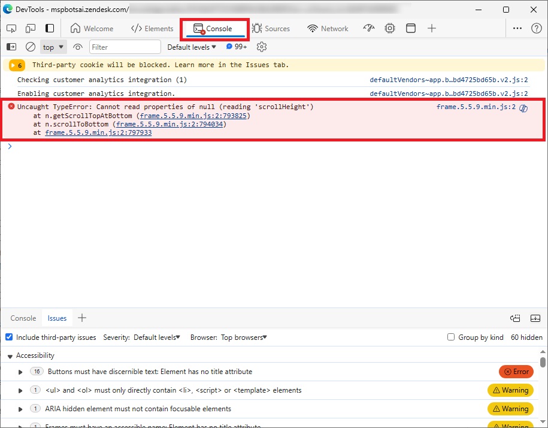Clear the console with the block icon
The image size is (548, 428).
[31, 47]
